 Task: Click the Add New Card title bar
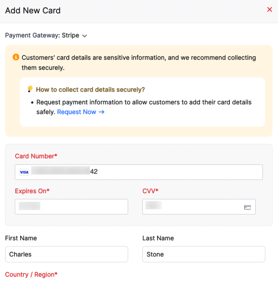33,11
